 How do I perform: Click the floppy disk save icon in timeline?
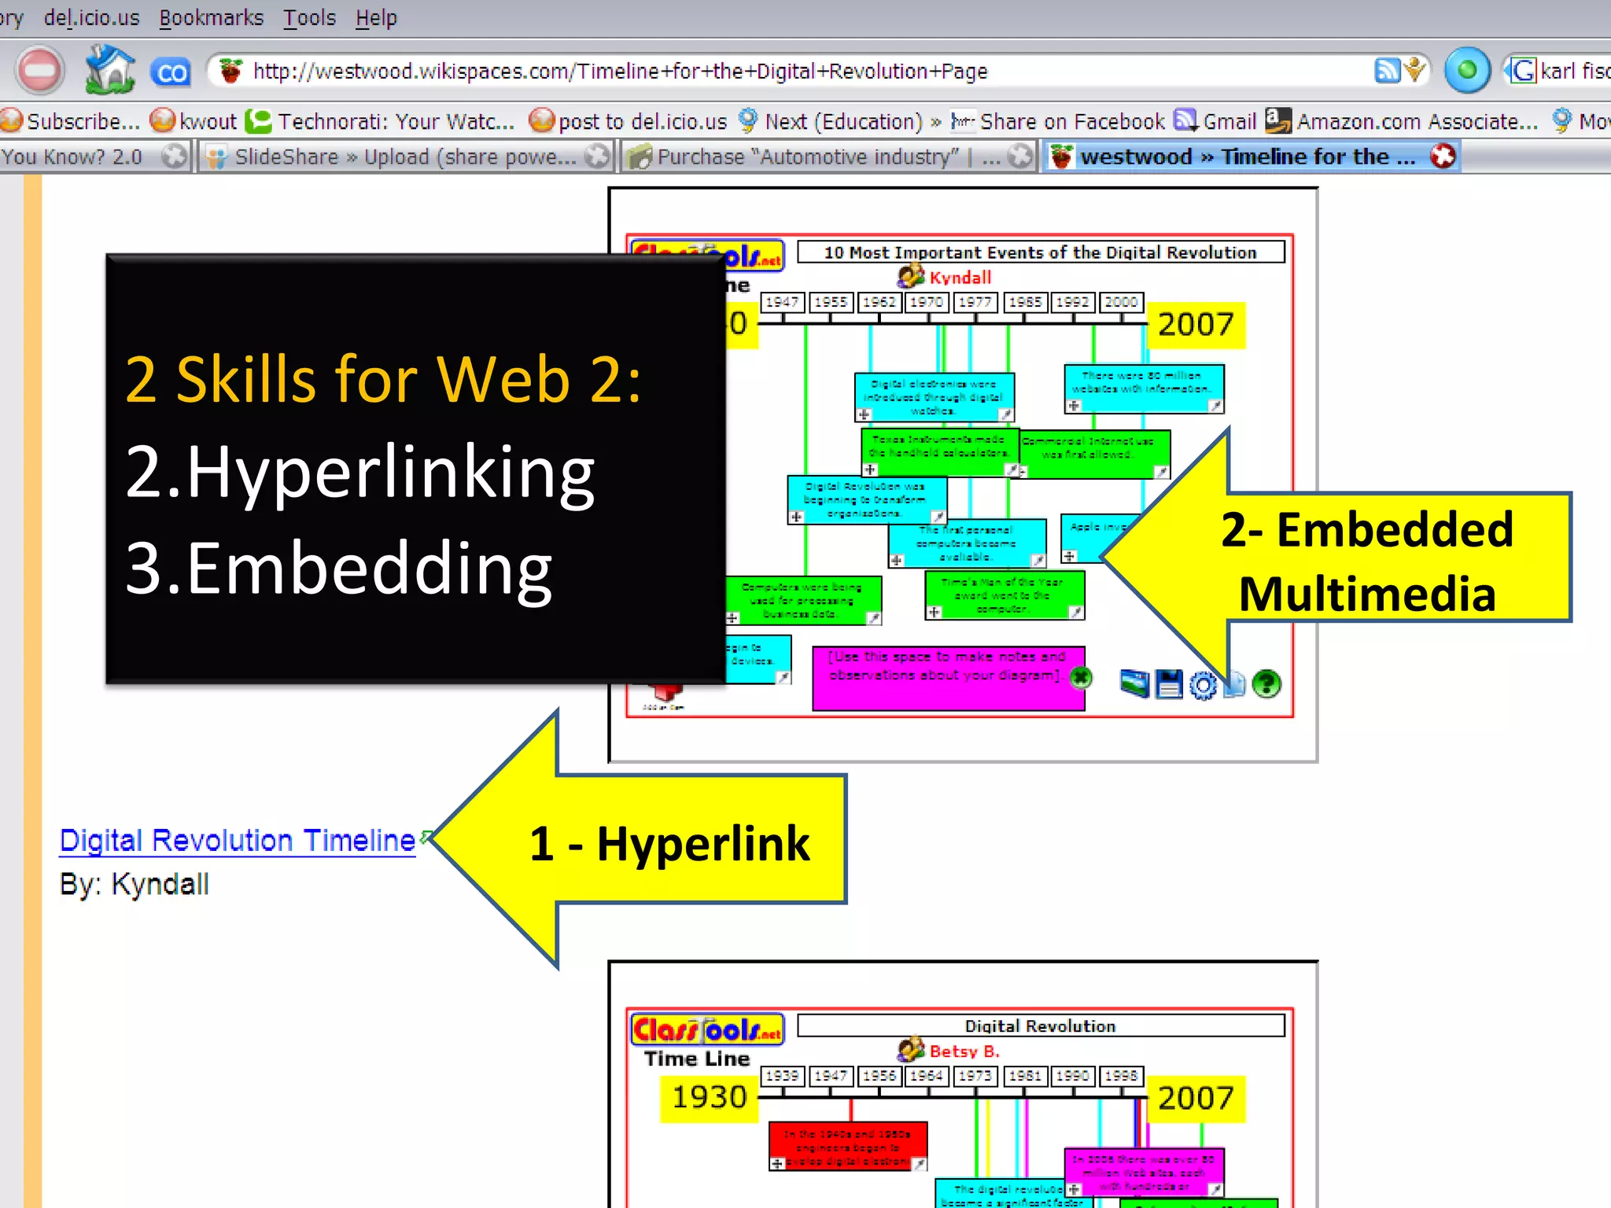[x=1169, y=683]
